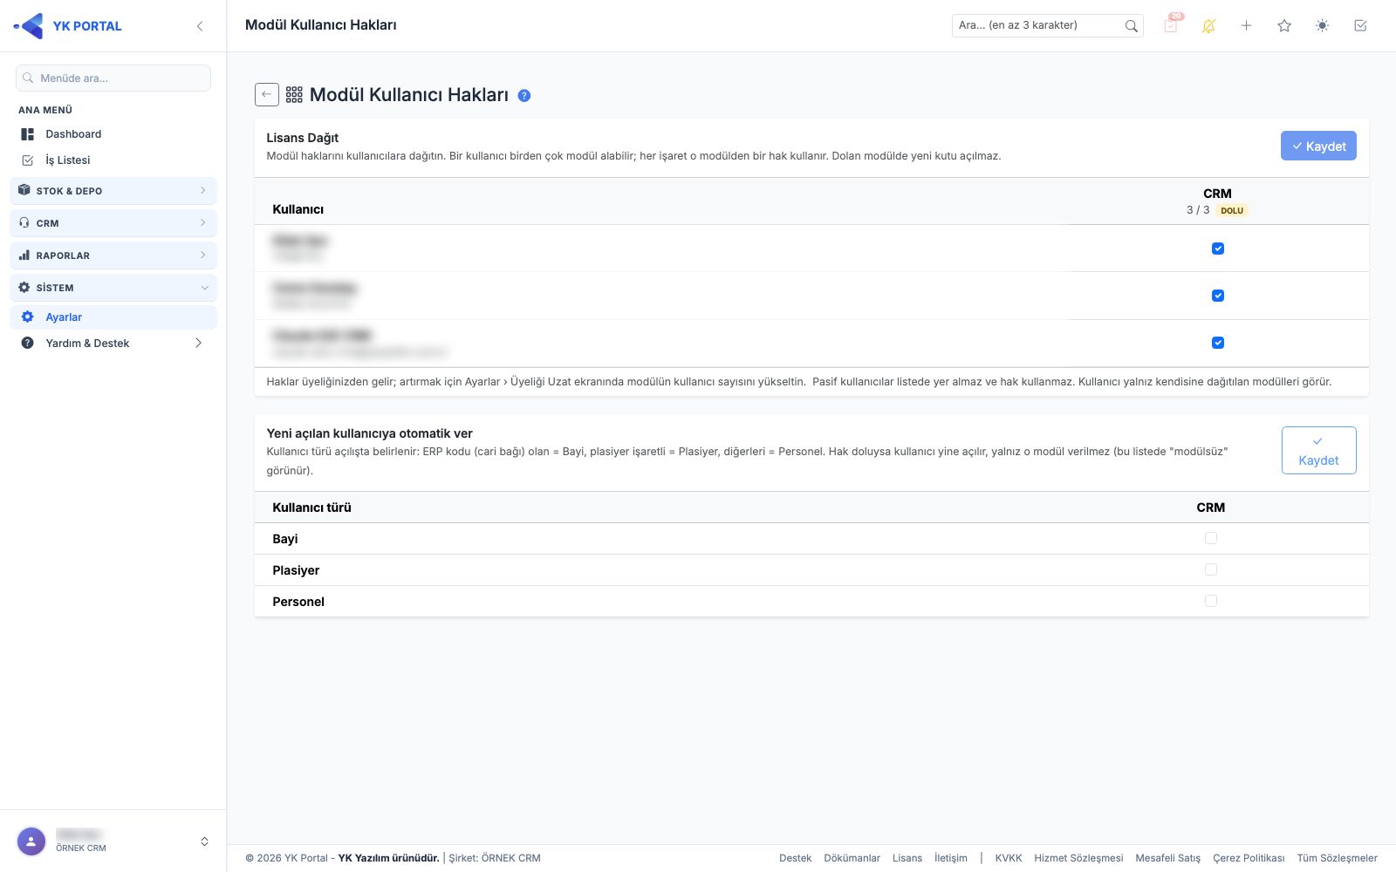Open the checklist icon in top bar

click(x=1360, y=26)
